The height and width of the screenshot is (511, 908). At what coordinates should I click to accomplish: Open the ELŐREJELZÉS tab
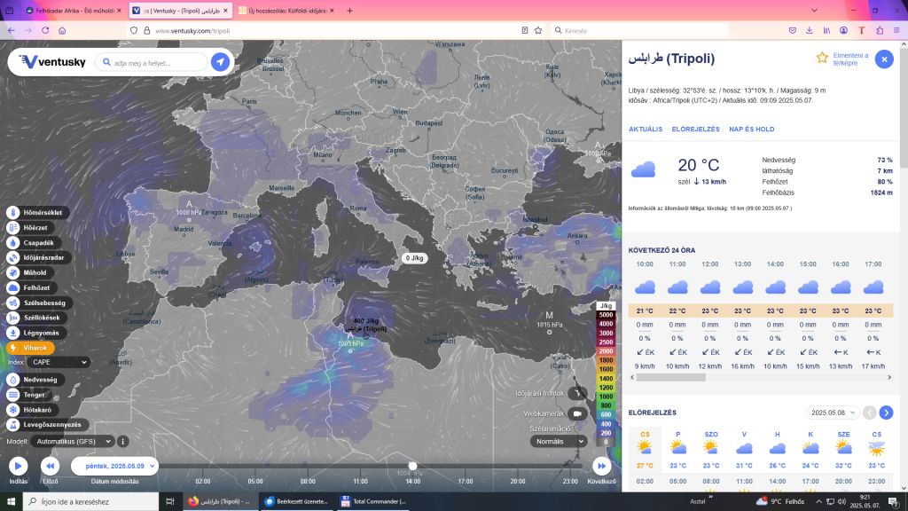[x=695, y=129]
